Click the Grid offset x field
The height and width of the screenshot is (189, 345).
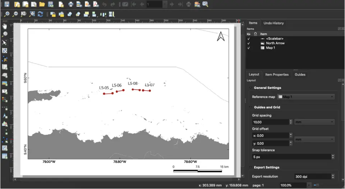click(x=271, y=136)
